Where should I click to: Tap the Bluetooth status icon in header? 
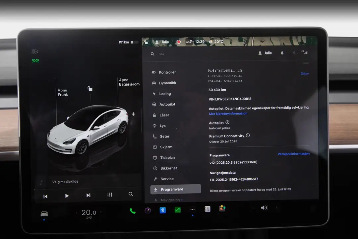[x=294, y=53]
